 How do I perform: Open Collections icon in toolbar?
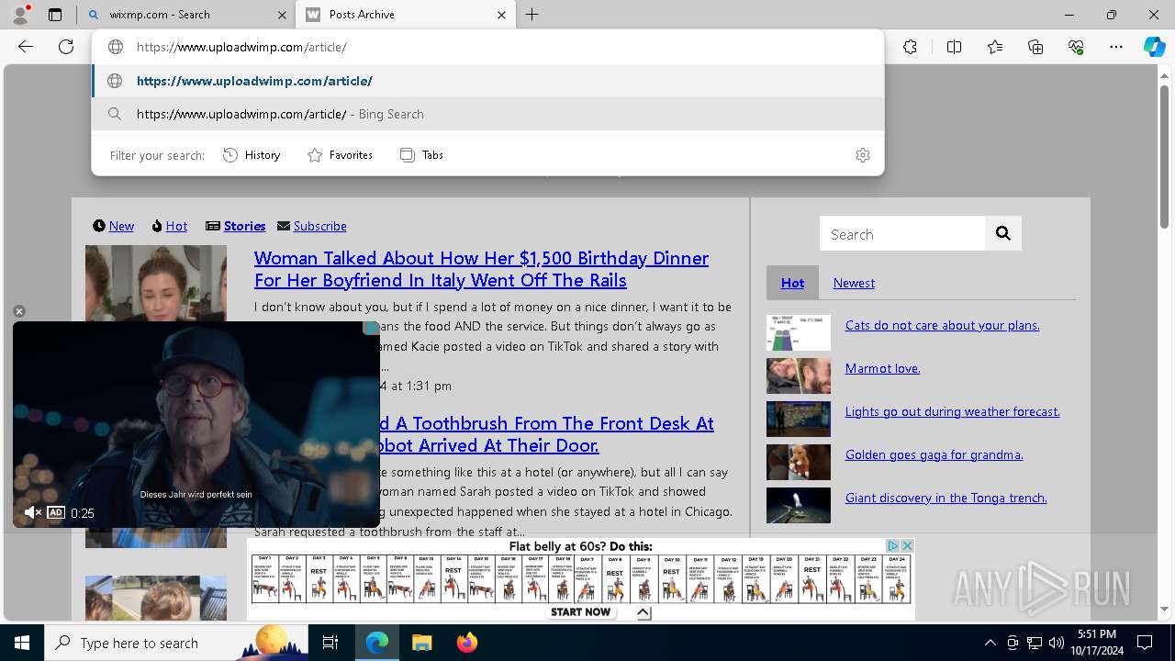tap(1035, 47)
